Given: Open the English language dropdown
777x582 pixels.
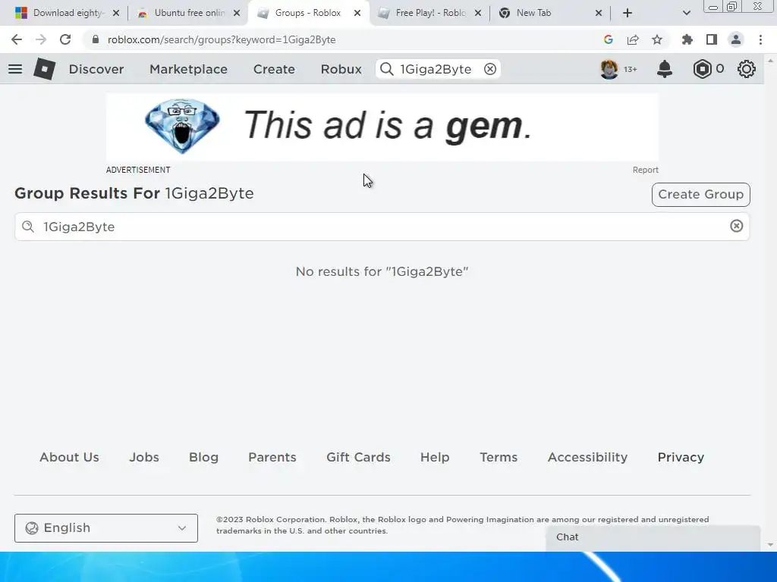Looking at the screenshot, I should [x=106, y=528].
